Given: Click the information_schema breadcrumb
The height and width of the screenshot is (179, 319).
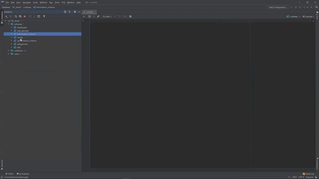Looking at the screenshot, I should (44, 7).
